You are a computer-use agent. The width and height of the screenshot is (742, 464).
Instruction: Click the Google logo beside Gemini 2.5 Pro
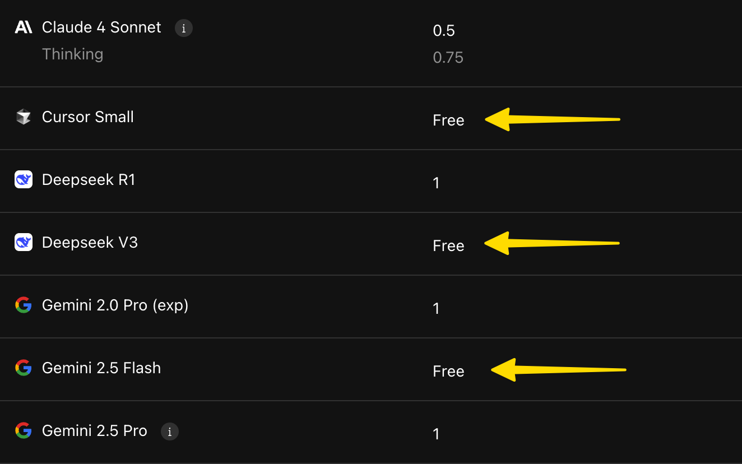pos(23,431)
